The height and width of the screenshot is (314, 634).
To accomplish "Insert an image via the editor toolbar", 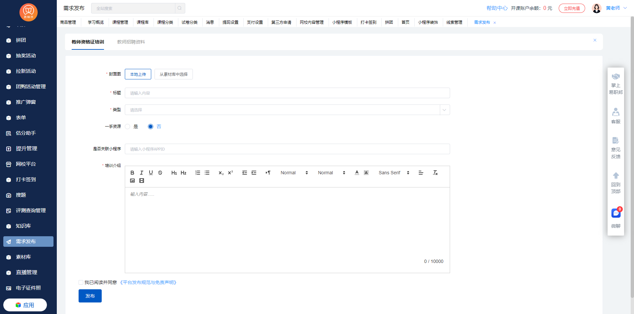I will [132, 181].
